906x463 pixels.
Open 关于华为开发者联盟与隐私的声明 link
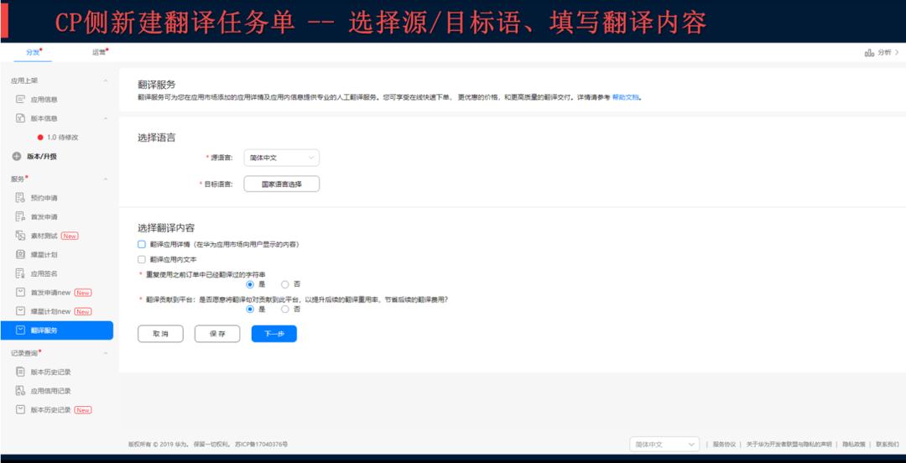789,445
